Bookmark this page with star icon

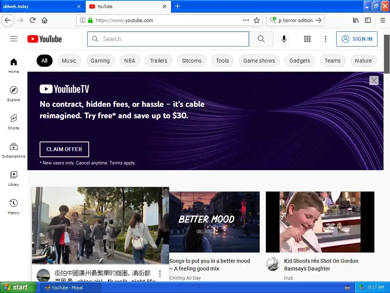coord(257,21)
